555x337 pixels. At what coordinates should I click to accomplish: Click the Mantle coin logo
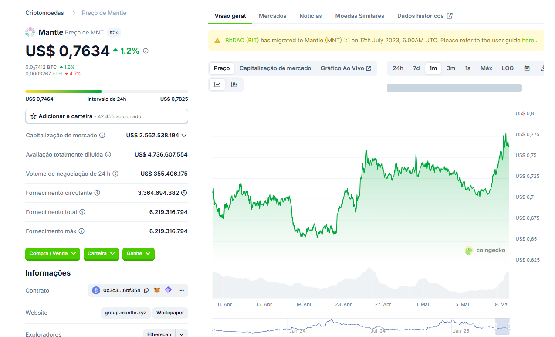pyautogui.click(x=30, y=32)
